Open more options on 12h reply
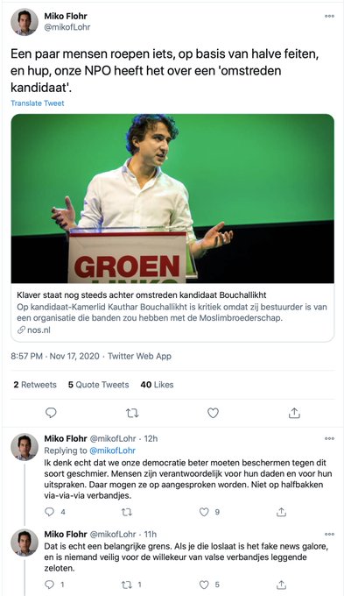This screenshot has width=344, height=596. 330,438
